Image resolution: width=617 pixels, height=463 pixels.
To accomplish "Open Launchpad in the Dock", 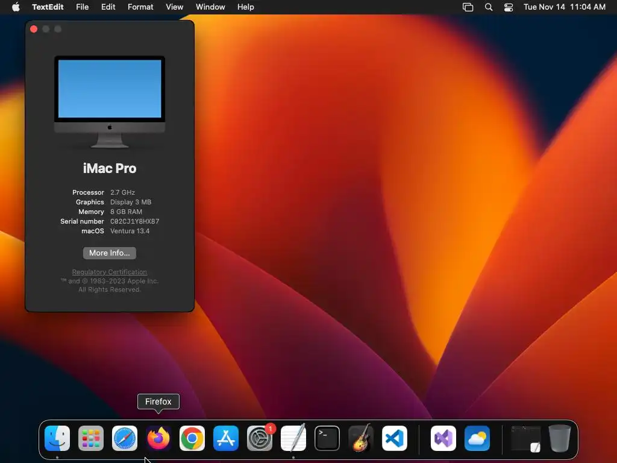I will click(x=91, y=438).
